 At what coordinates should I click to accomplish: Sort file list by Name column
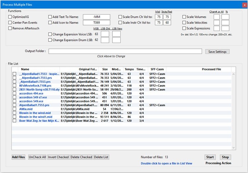pos(39,69)
